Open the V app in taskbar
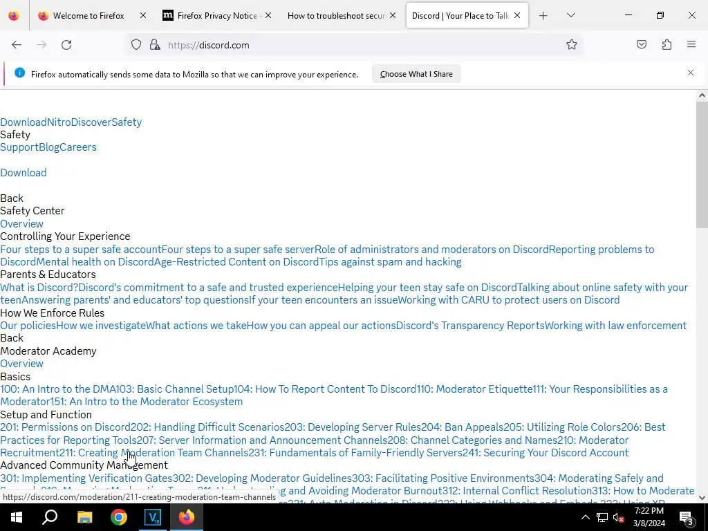The height and width of the screenshot is (531, 708). (153, 517)
